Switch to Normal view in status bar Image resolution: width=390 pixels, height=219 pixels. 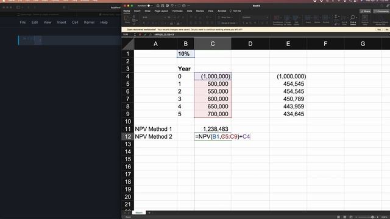338,217
